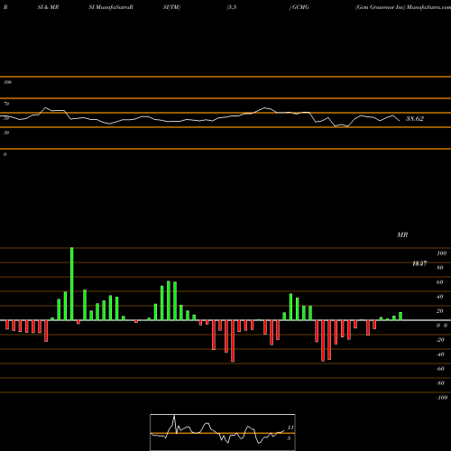The image size is (451, 451).
Task: Click the 'SI MunafaSutraR' header text
Action: [111, 7]
